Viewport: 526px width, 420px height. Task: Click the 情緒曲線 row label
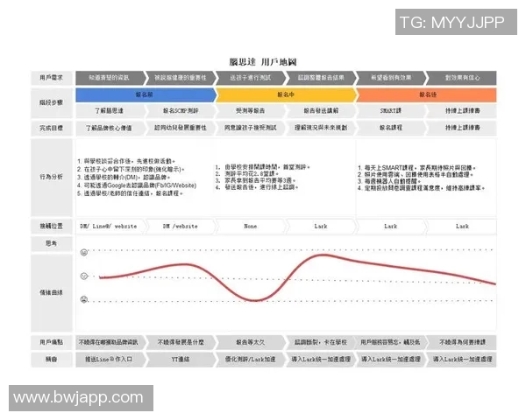(x=52, y=291)
